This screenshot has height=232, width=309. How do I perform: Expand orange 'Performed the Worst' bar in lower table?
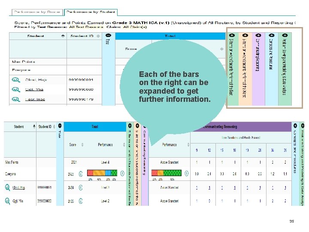(x=137, y=125)
